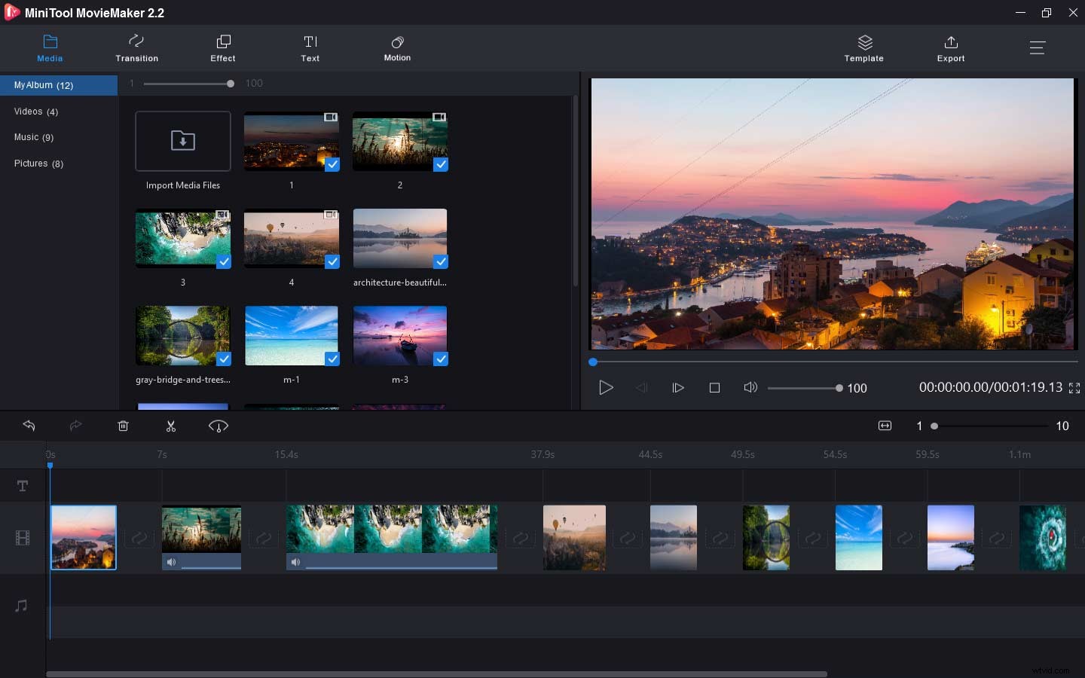Open the speed controller icon
The image size is (1085, 678).
(x=219, y=426)
